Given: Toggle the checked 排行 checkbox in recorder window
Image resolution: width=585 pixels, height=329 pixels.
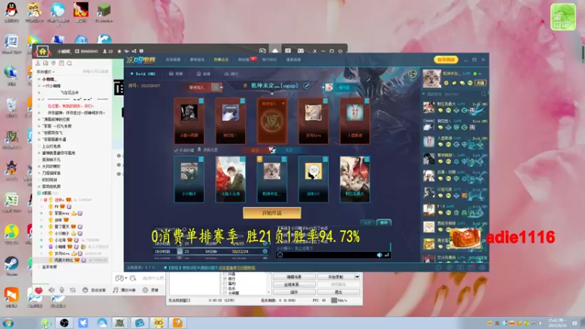Looking at the screenshot, I should tap(224, 279).
